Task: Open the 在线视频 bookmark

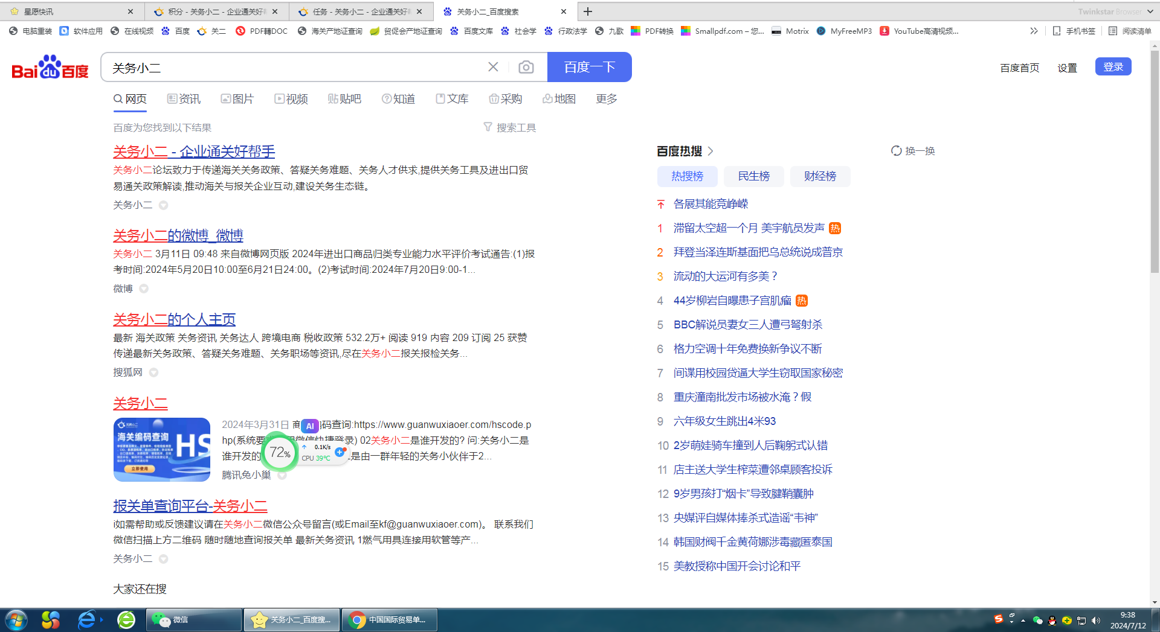Action: (x=132, y=31)
